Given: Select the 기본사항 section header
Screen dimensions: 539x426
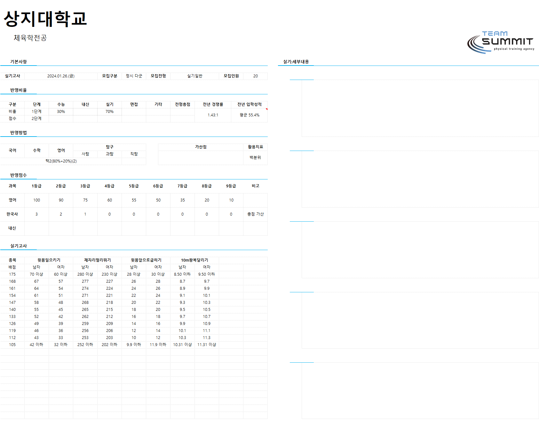Looking at the screenshot, I should (x=19, y=62).
